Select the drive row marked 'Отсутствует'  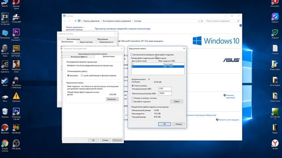click(x=158, y=64)
